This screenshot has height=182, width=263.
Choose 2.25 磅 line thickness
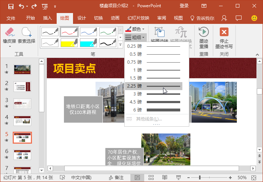pyautogui.click(x=154, y=86)
